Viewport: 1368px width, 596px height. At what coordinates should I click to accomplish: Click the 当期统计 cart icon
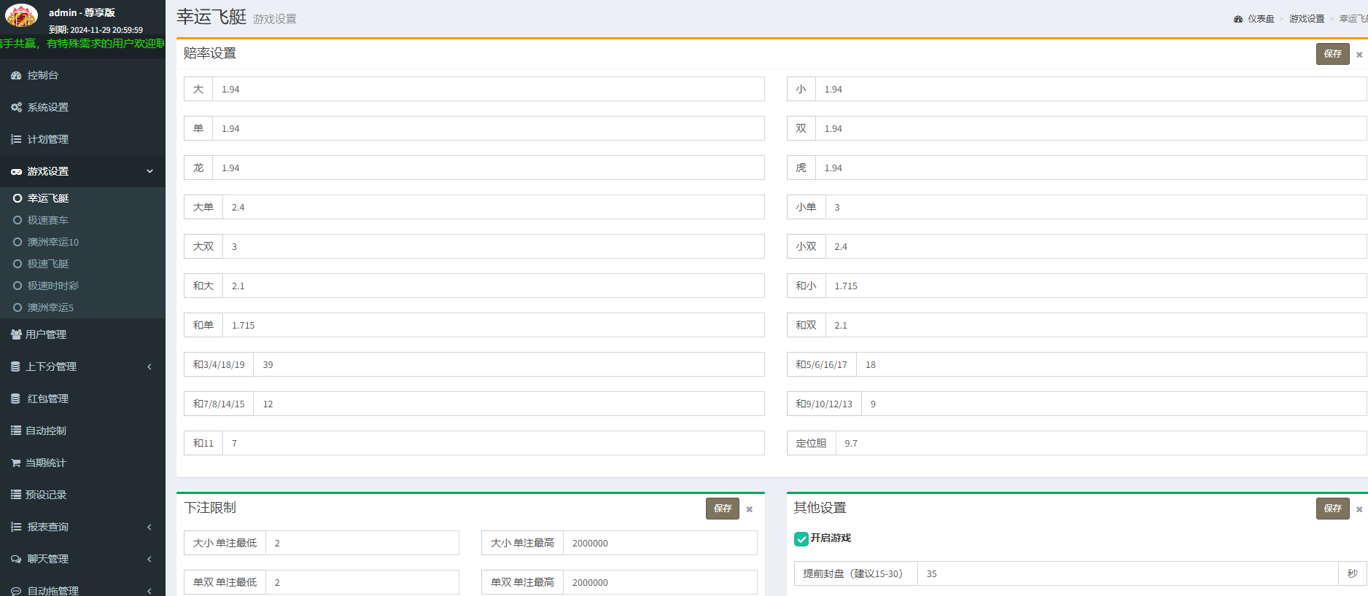point(16,463)
